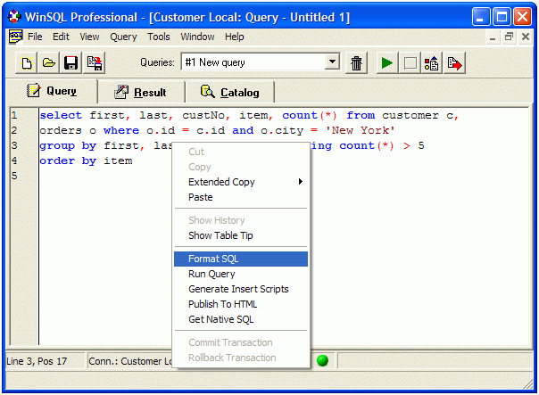This screenshot has width=539, height=395.
Task: Click 'group by' on line 3
Action: [x=68, y=145]
